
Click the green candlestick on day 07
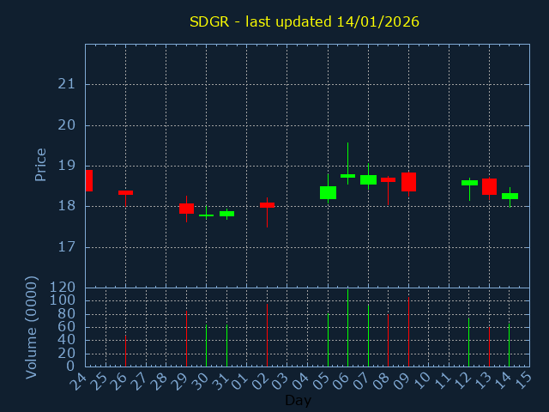[x=368, y=179]
